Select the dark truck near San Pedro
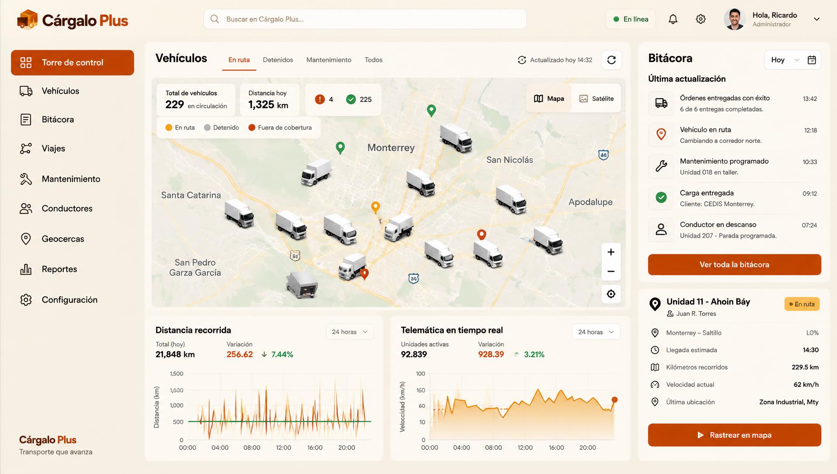The image size is (837, 474). [x=302, y=285]
